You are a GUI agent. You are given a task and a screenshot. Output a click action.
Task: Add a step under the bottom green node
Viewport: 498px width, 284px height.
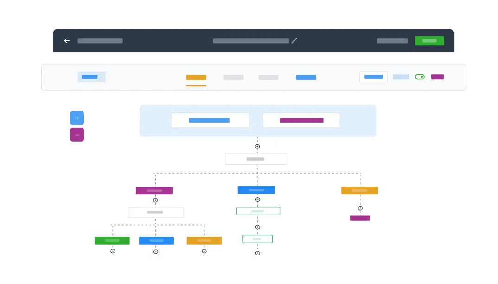click(113, 251)
